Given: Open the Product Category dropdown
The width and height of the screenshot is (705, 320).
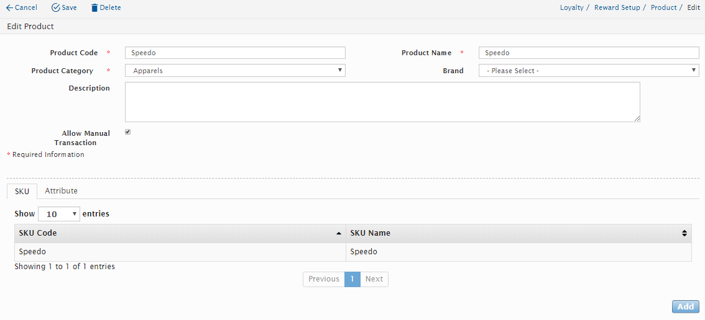Looking at the screenshot, I should (x=235, y=71).
